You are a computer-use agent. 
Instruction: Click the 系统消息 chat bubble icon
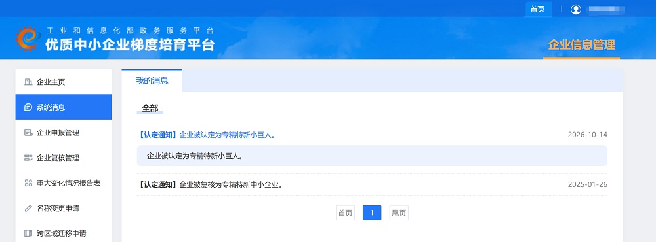click(x=28, y=107)
